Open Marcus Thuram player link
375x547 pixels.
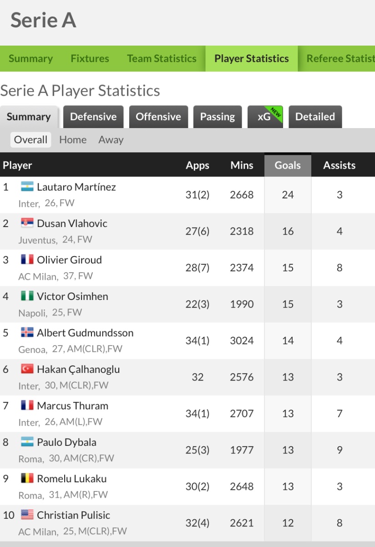pyautogui.click(x=72, y=406)
